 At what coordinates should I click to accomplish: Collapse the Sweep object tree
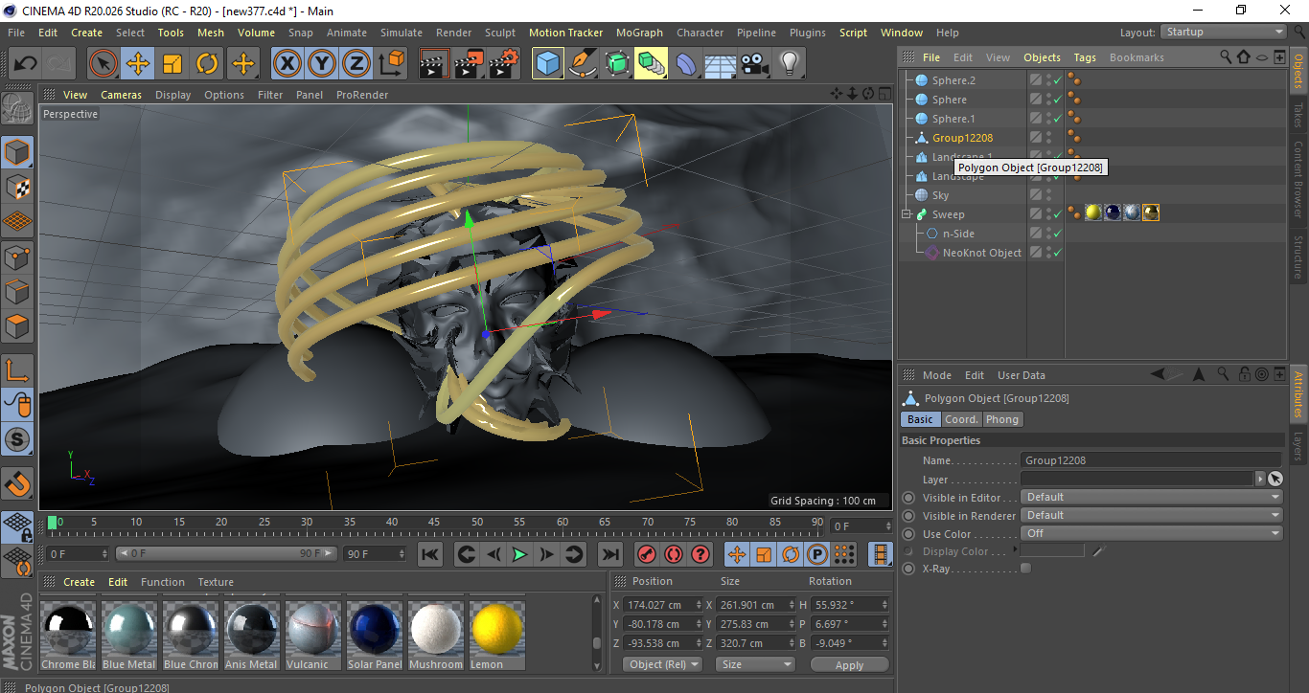pos(907,214)
